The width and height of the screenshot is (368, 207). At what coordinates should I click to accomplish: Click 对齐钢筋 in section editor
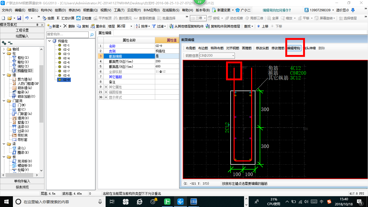point(233,48)
